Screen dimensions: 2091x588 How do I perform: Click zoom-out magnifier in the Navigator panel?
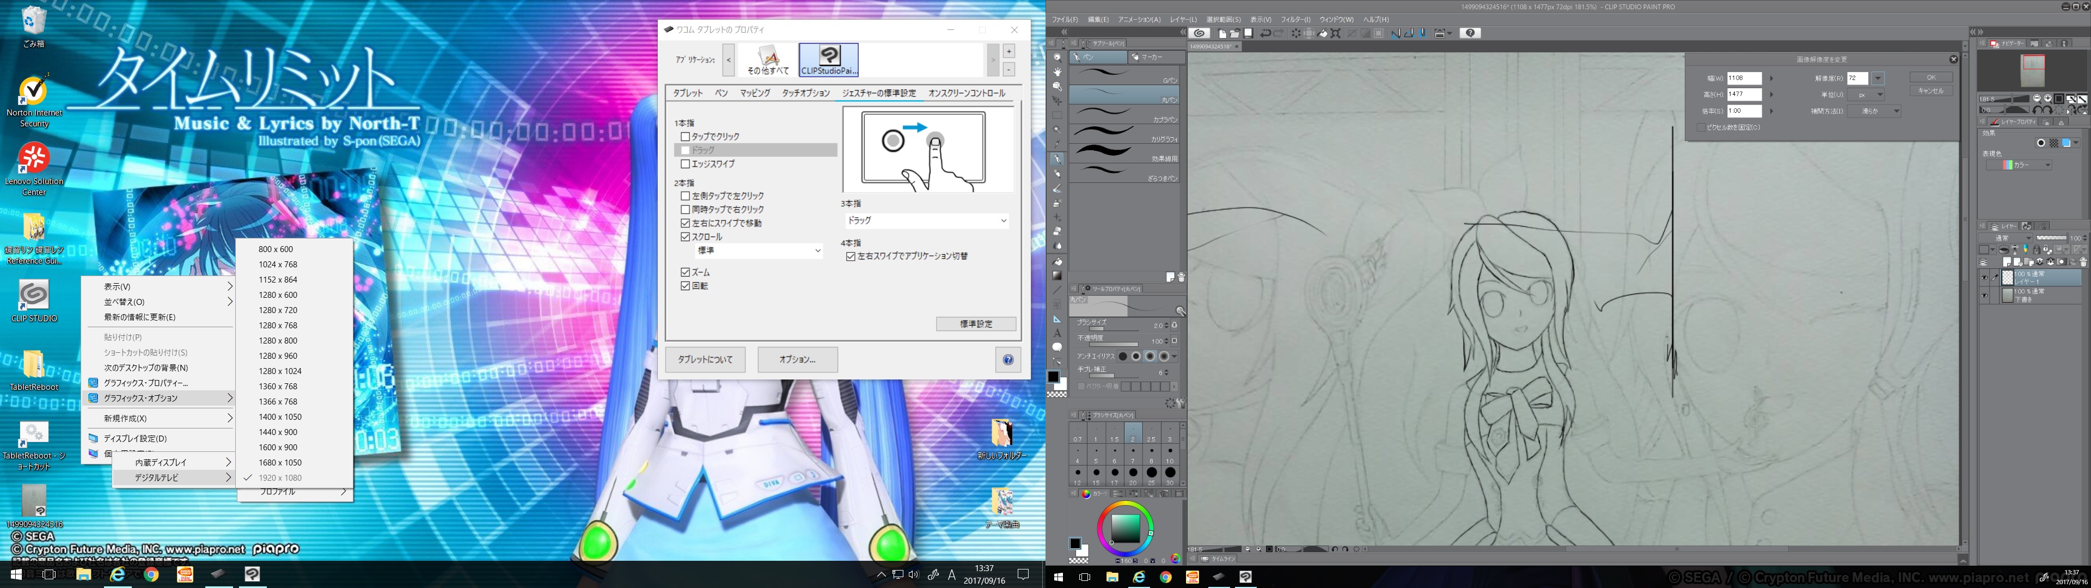point(2037,99)
